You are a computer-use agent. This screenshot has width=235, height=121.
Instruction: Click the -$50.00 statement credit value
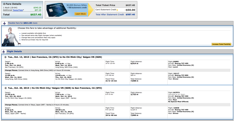pos(130,10)
